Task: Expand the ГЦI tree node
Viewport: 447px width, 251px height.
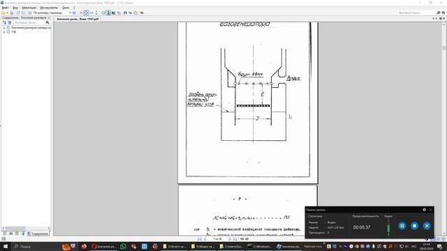Action: pyautogui.click(x=4, y=32)
